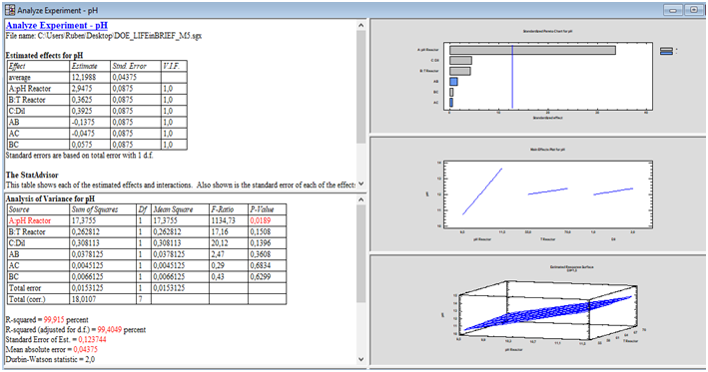Click the Analyze Experiment - pH heading link

(57, 26)
